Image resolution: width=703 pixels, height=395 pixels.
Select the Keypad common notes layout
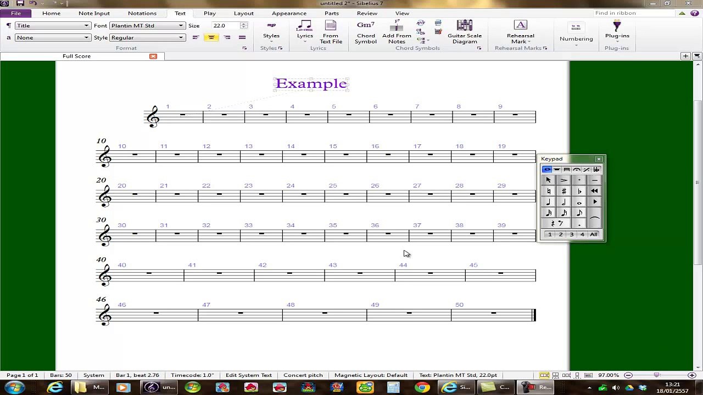click(546, 170)
